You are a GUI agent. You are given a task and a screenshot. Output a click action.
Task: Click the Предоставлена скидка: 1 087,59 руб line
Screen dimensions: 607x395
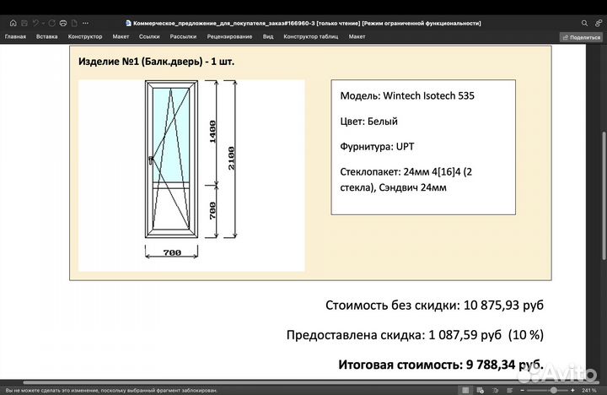[415, 334]
